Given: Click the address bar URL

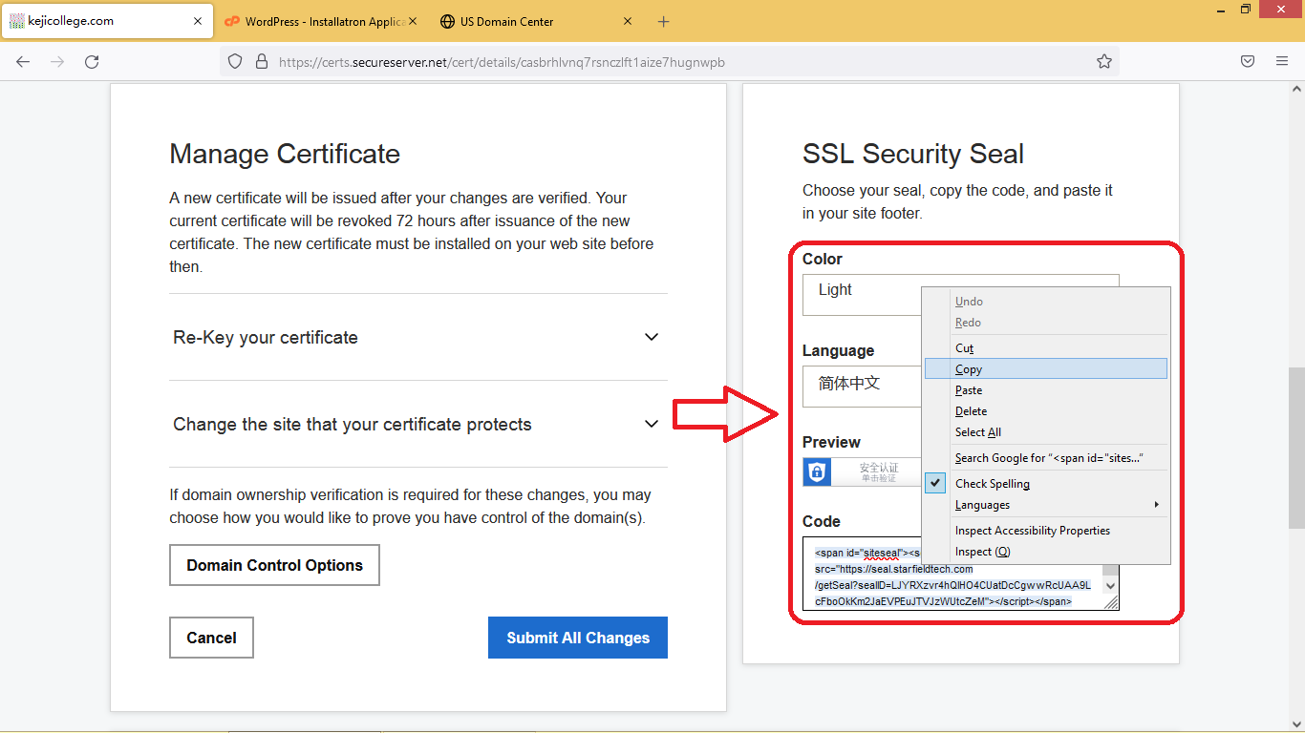Looking at the screenshot, I should [502, 62].
